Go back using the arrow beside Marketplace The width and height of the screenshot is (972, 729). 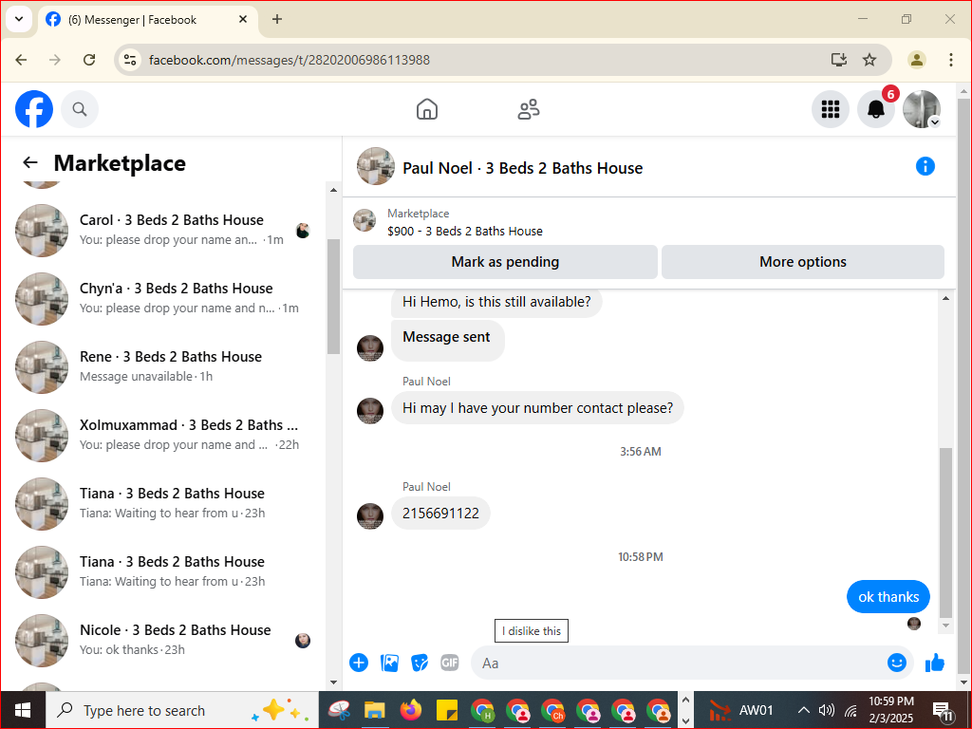point(29,163)
